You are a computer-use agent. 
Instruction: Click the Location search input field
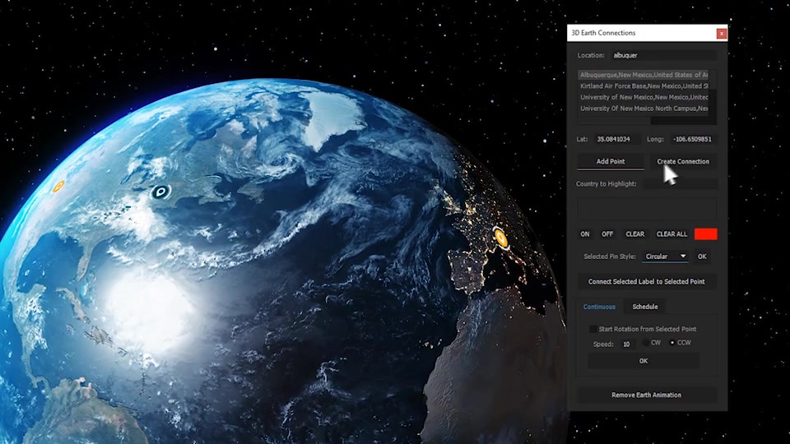663,55
